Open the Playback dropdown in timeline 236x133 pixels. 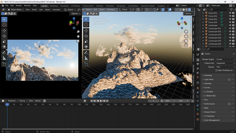(x=13, y=101)
